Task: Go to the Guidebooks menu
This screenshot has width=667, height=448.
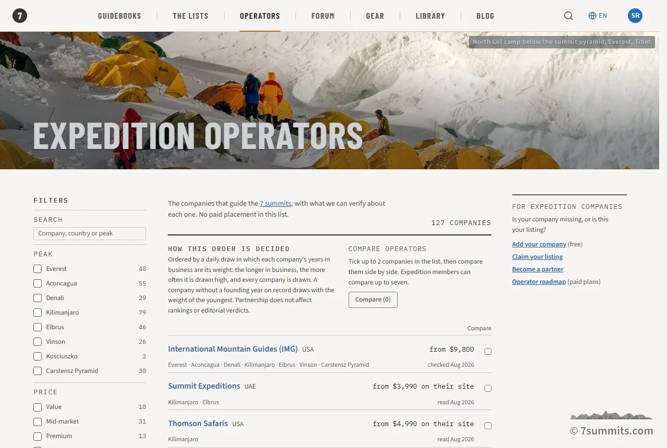Action: [119, 16]
